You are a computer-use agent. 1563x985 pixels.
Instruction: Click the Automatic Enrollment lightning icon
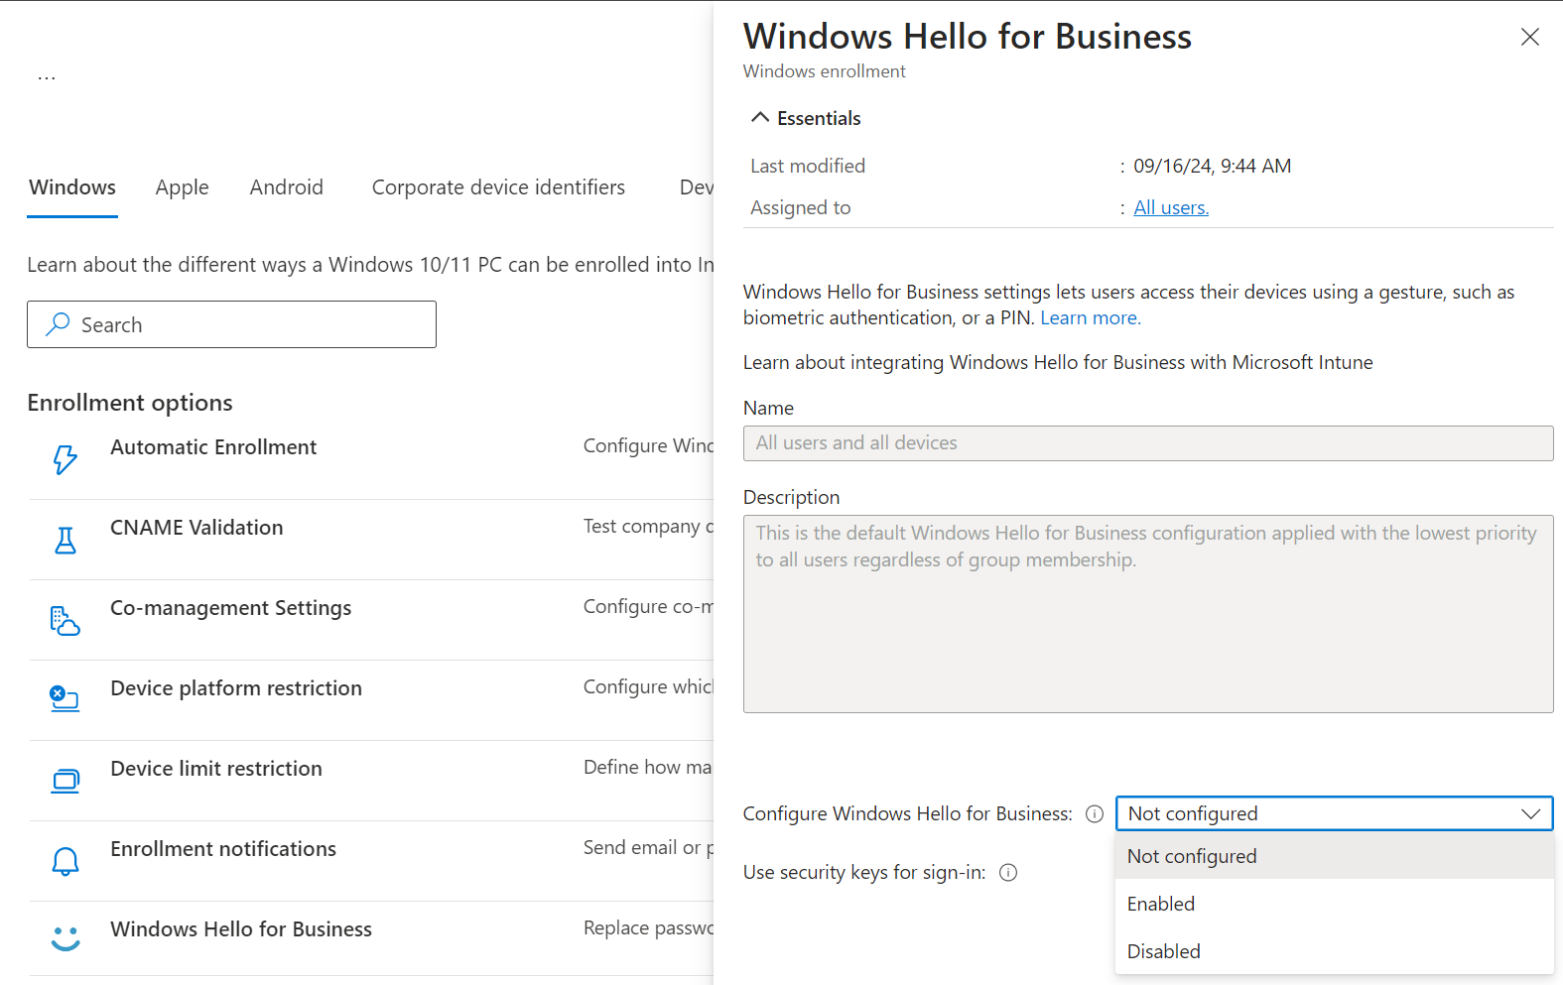pos(65,459)
